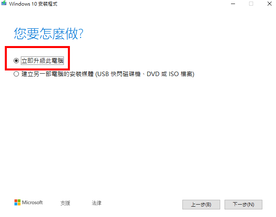Select the 立即升級此電腦 radio button
Image resolution: width=276 pixels, height=217 pixels.
[x=16, y=61]
